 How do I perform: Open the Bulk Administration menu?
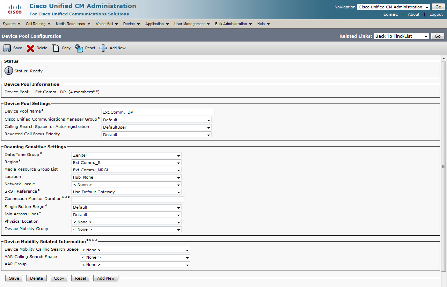tap(233, 24)
